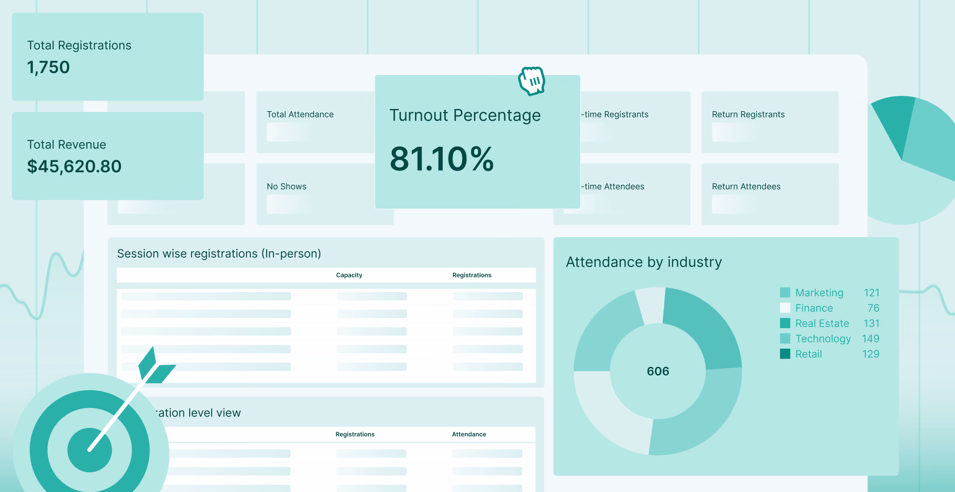Select the 81.10% turnout value
The height and width of the screenshot is (492, 955).
(x=442, y=159)
